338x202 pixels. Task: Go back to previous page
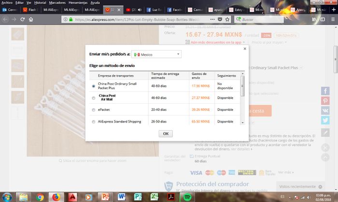click(5, 19)
